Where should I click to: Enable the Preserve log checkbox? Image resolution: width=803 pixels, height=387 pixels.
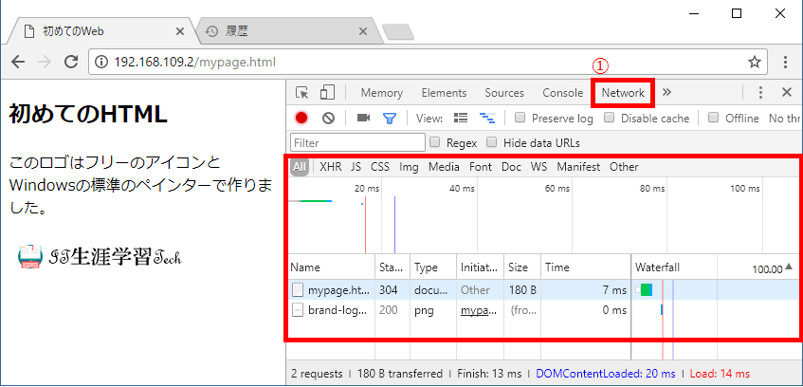(x=520, y=118)
